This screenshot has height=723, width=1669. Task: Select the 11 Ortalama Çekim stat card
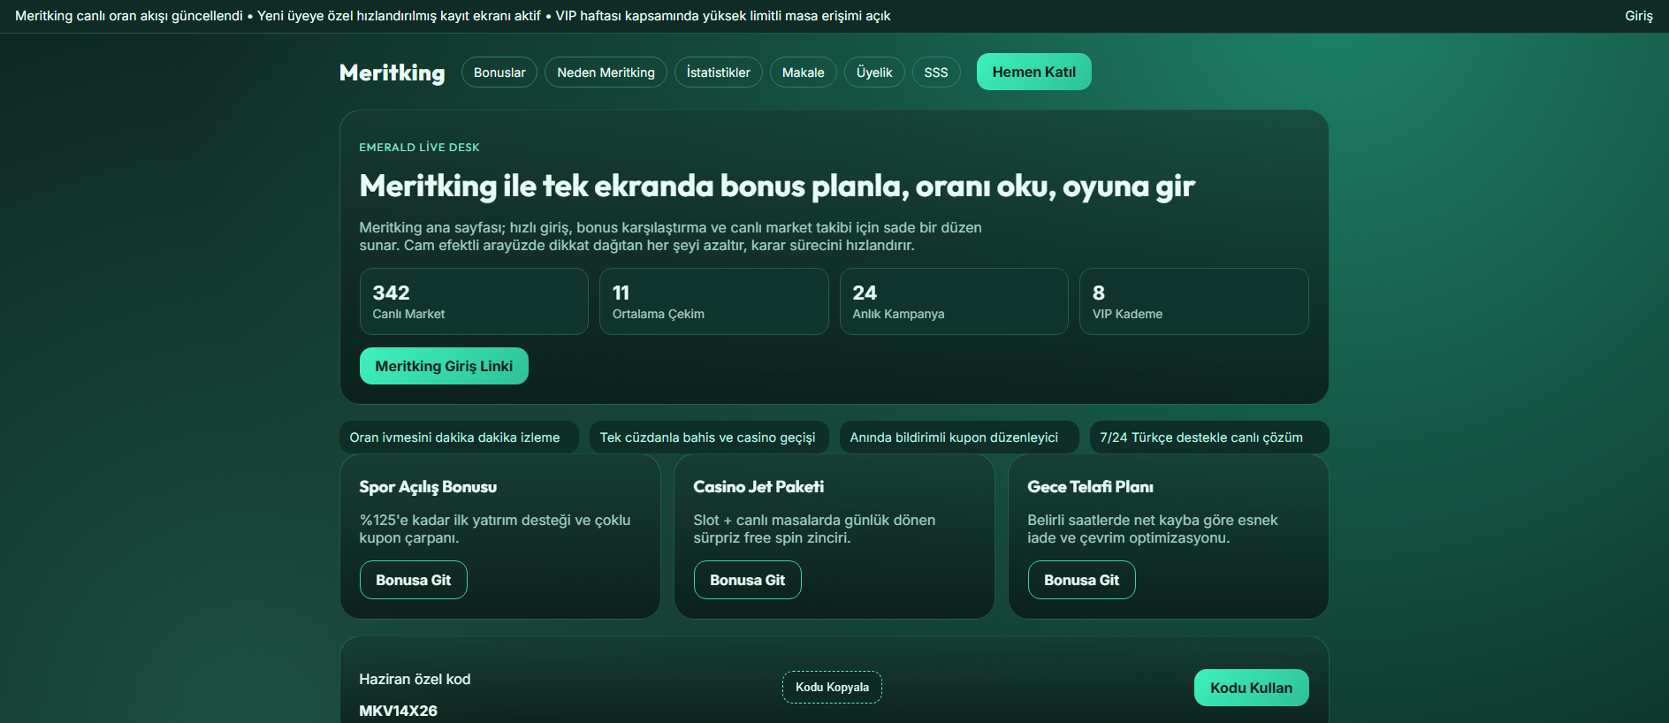[x=714, y=301]
